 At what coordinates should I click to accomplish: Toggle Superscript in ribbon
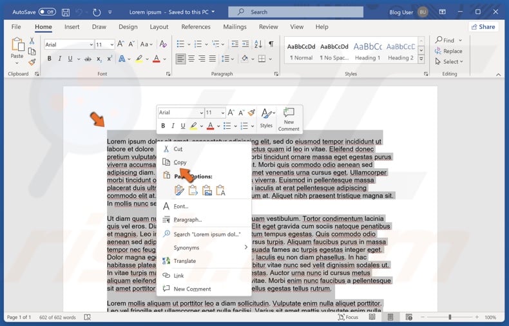110,59
